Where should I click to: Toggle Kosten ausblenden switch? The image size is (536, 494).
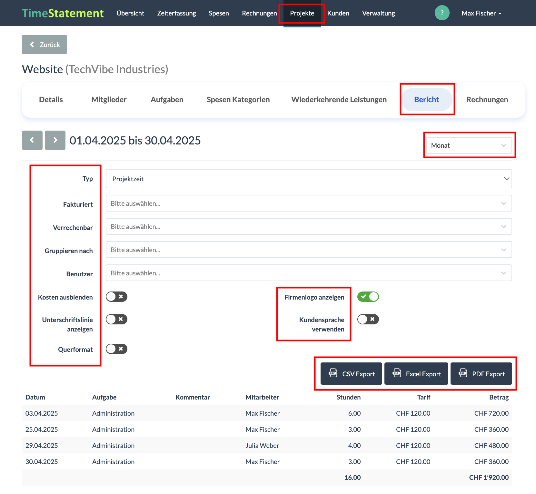pyautogui.click(x=117, y=297)
